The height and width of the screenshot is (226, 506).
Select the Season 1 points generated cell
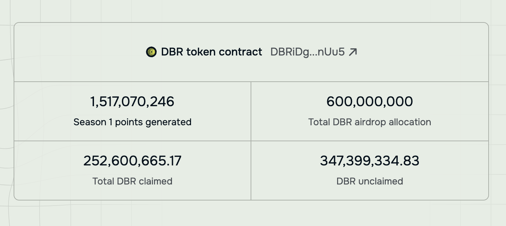[132, 111]
